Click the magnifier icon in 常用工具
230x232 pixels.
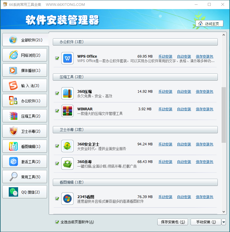pyautogui.click(x=13, y=176)
